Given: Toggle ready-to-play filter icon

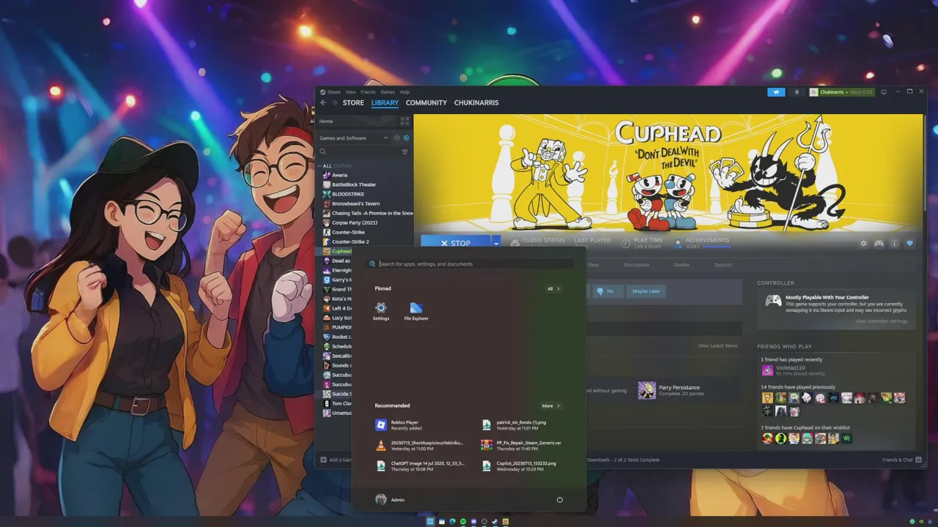Looking at the screenshot, I should coord(407,138).
